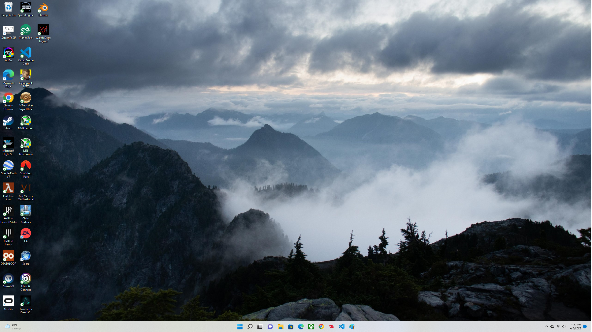This screenshot has width=592, height=332.
Task: Select the AURA desktop shortcut
Action: [8, 54]
